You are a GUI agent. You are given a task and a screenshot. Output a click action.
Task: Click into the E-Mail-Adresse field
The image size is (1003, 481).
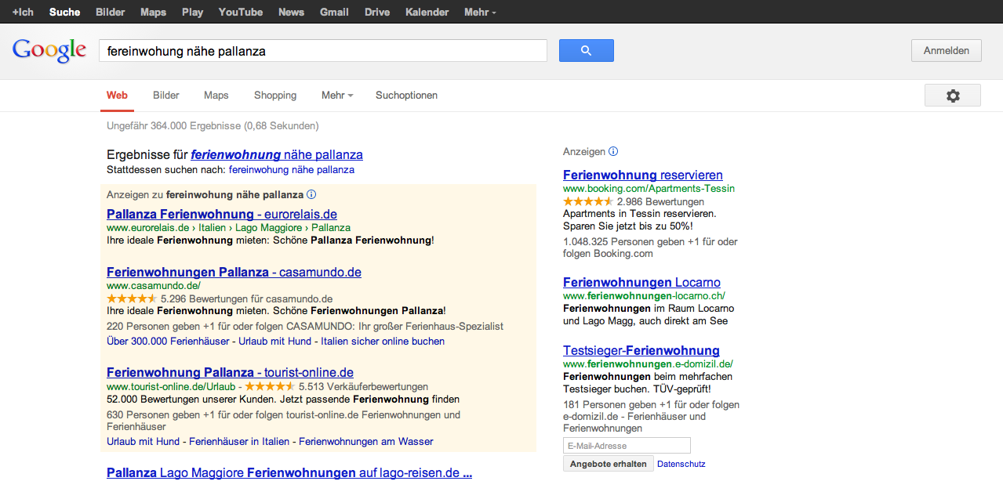[x=626, y=446]
